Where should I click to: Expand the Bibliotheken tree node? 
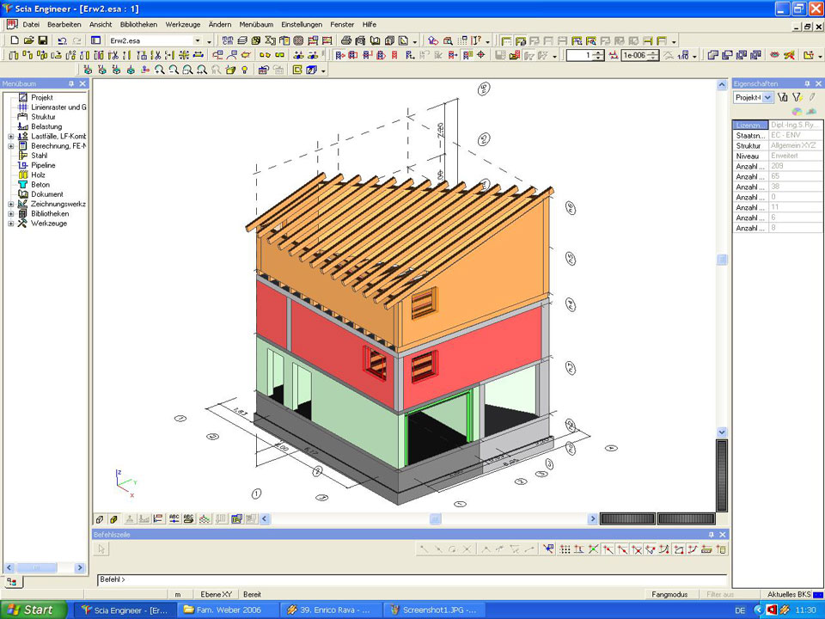(x=11, y=214)
